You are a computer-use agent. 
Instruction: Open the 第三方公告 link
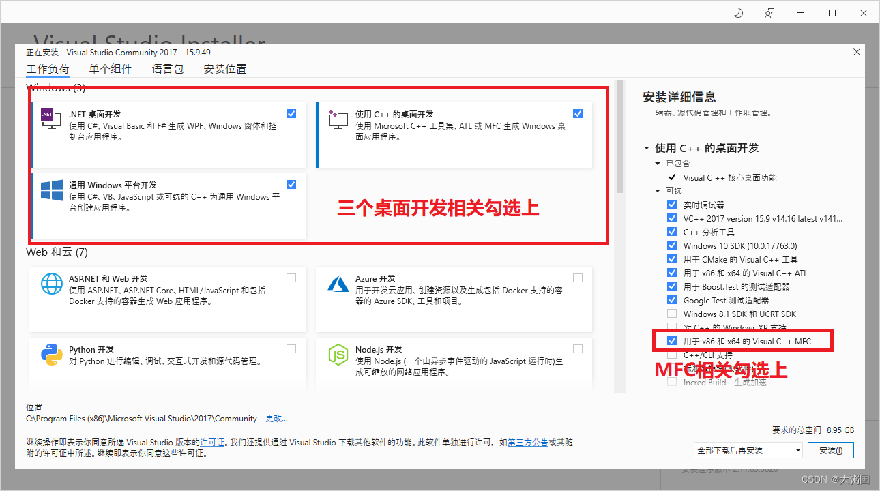(528, 443)
